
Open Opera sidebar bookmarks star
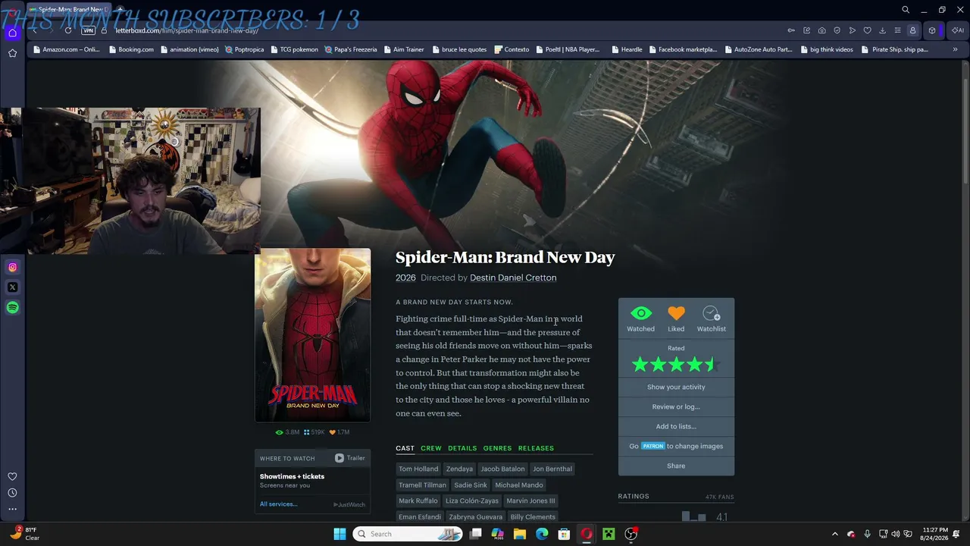[x=12, y=53]
